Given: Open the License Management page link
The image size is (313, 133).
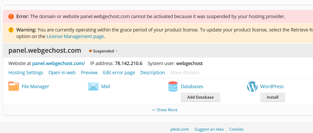Looking at the screenshot, I should [75, 36].
